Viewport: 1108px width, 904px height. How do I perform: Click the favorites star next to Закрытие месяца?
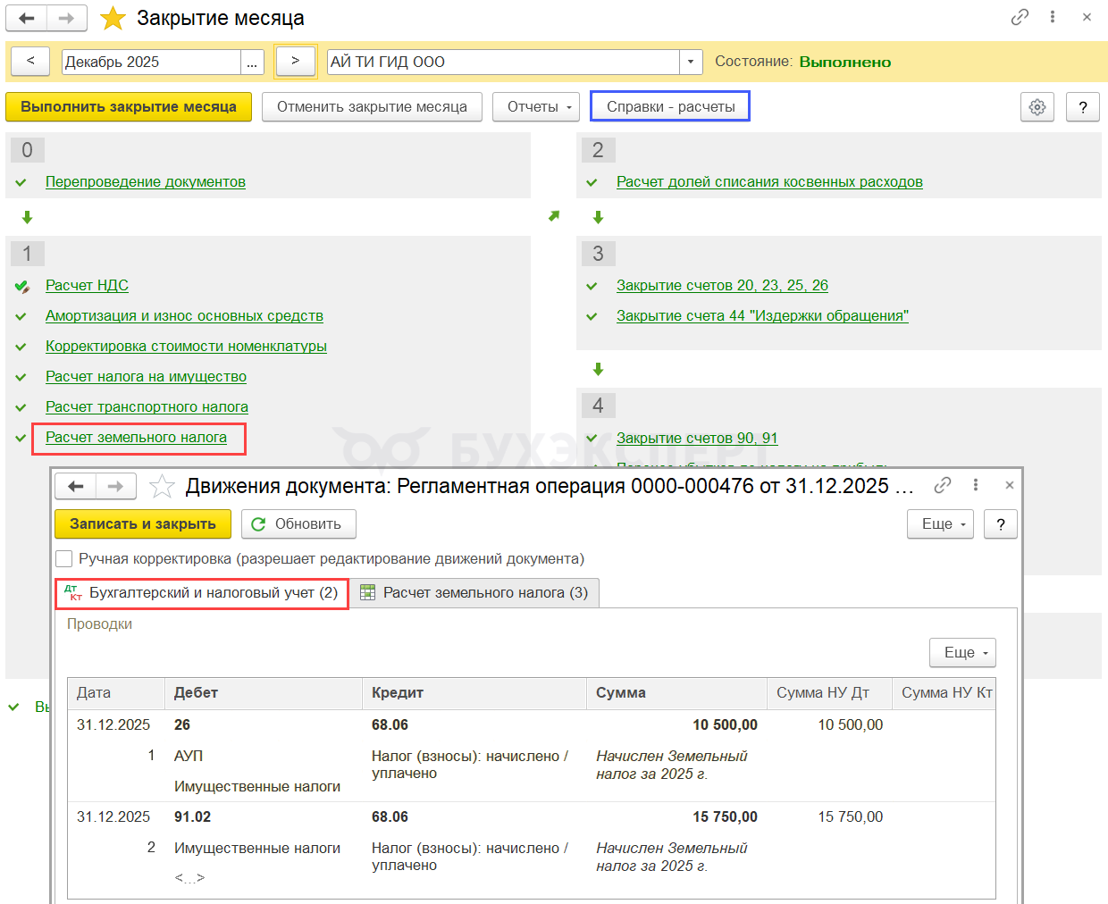pyautogui.click(x=113, y=18)
